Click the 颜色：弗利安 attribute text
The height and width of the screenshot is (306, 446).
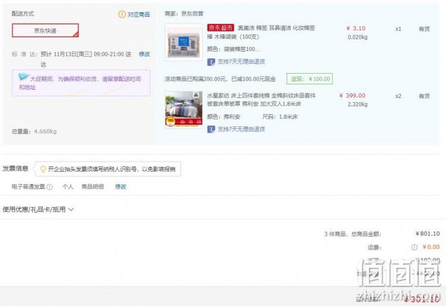point(224,117)
